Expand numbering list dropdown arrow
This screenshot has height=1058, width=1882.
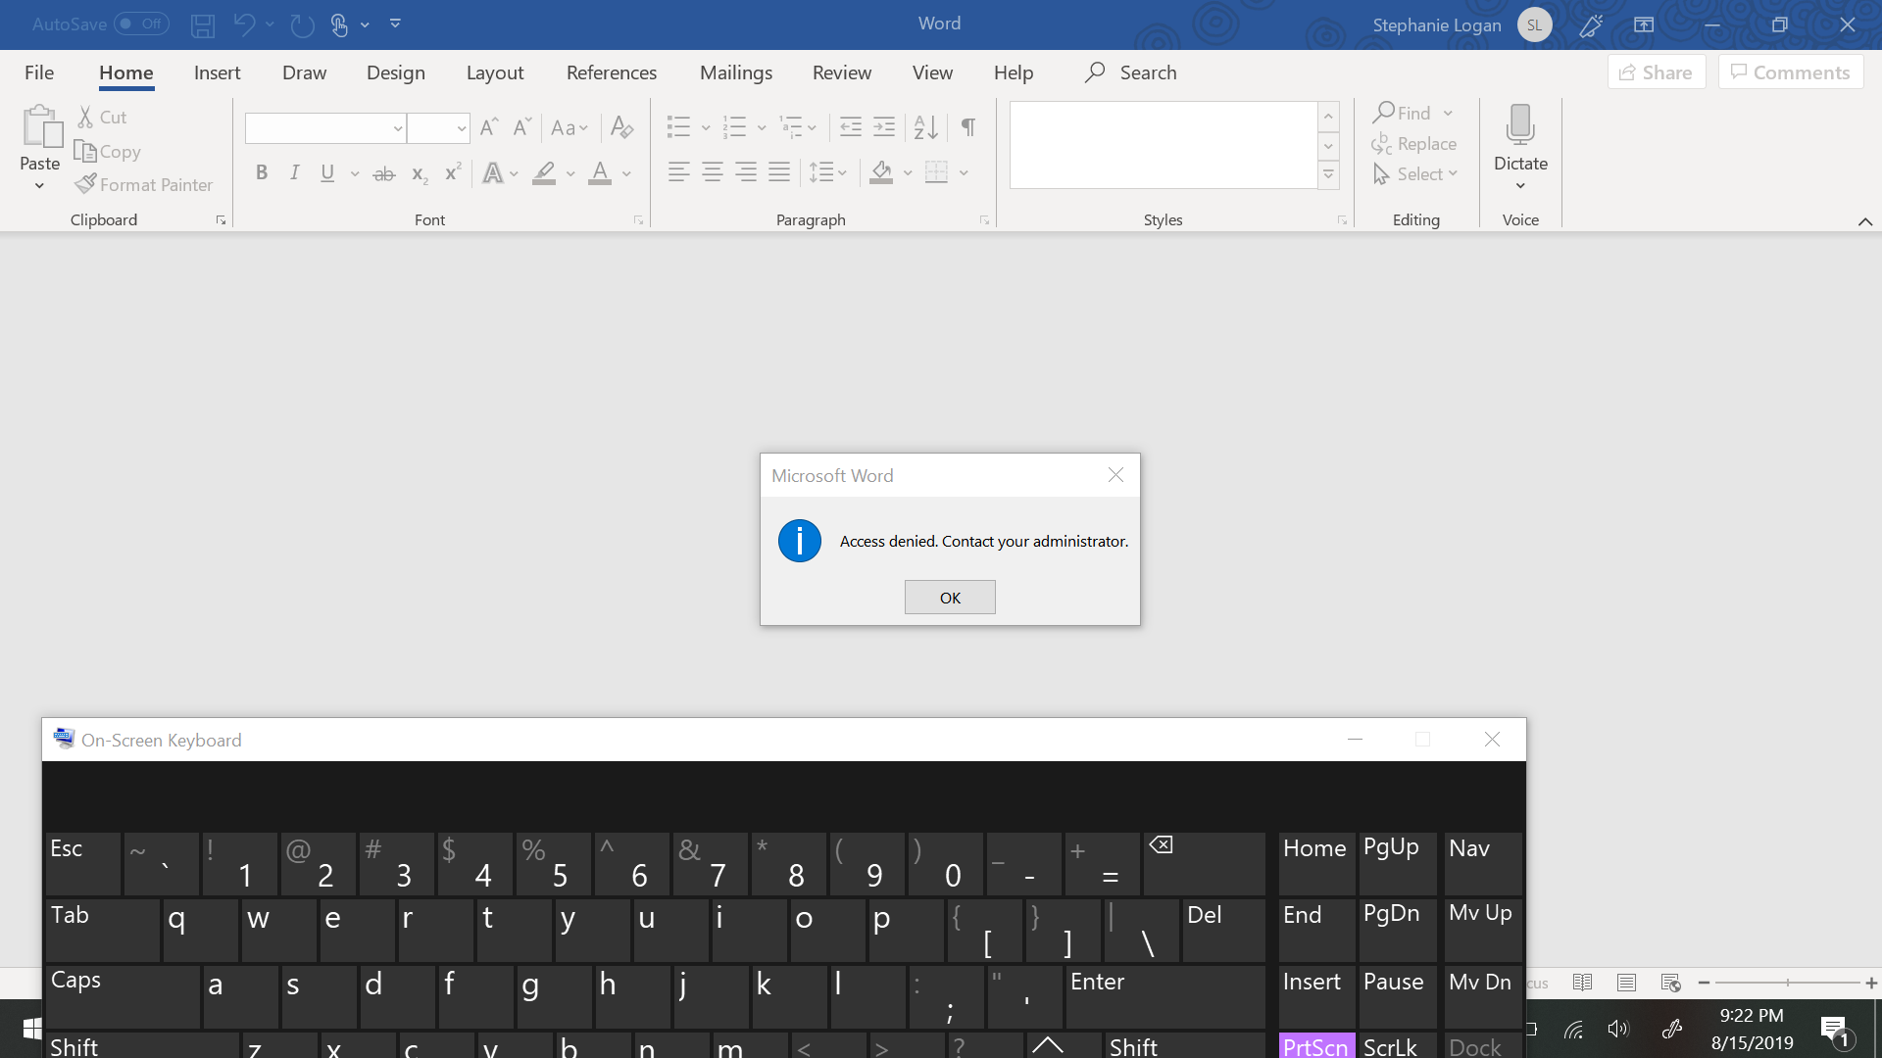[x=762, y=127]
